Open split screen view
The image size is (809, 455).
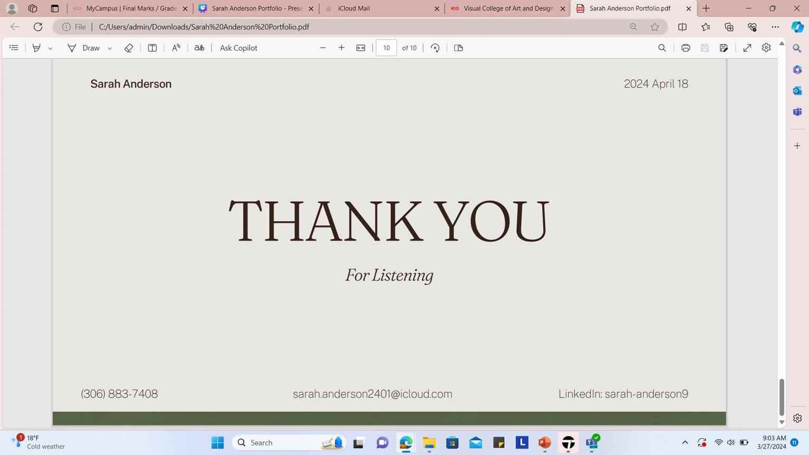click(682, 27)
